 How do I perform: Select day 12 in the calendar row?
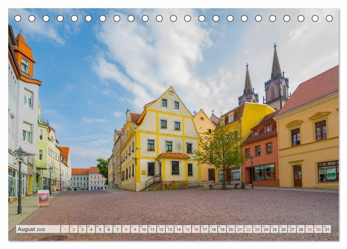coord(161,229)
